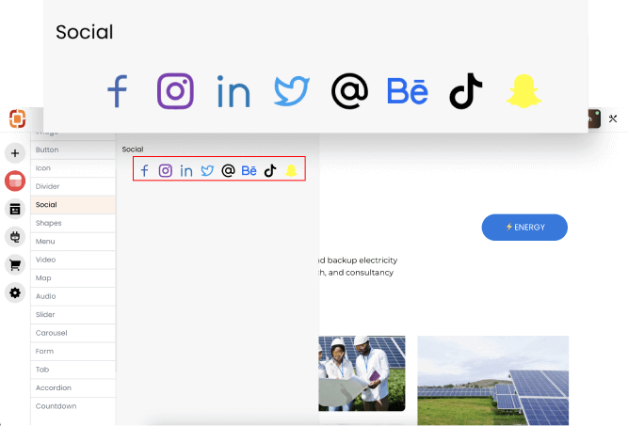Select Icon in the elements list
The width and height of the screenshot is (628, 426).
coord(72,168)
